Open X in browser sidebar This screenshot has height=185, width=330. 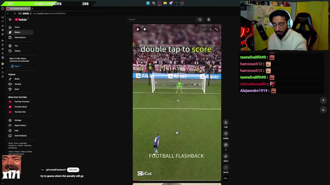click(x=3, y=53)
